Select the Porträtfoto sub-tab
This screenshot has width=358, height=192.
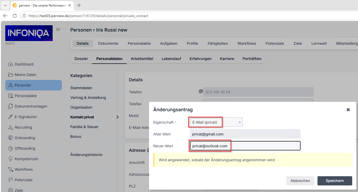(252, 59)
